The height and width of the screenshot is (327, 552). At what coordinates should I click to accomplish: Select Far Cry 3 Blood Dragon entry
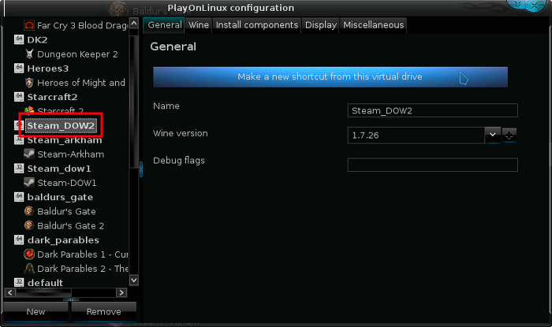pyautogui.click(x=82, y=25)
